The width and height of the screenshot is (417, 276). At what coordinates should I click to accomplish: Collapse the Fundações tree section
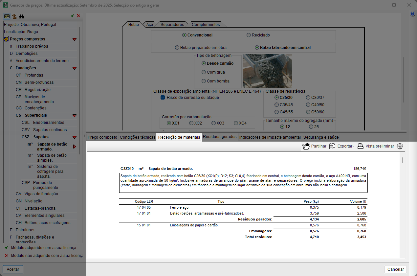[x=75, y=68]
